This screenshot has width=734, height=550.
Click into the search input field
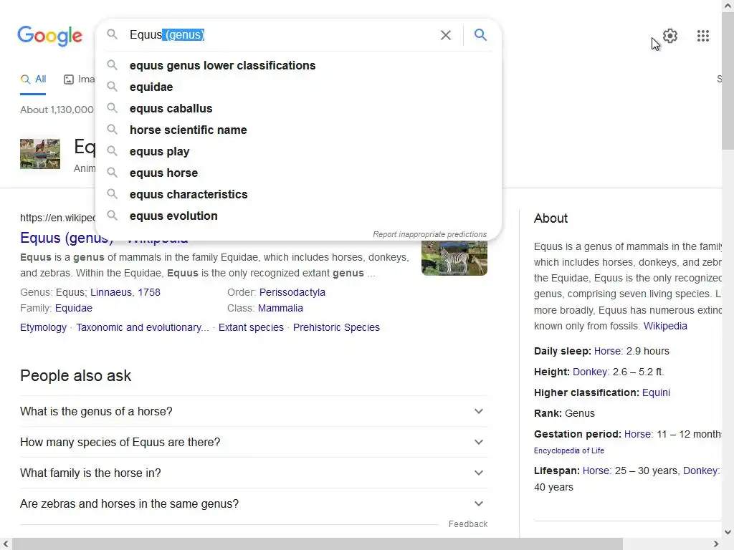[281, 35]
